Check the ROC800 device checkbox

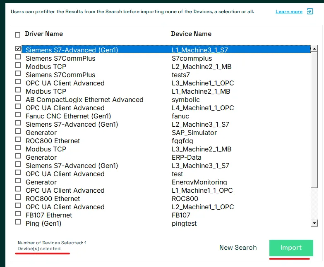pos(18,197)
